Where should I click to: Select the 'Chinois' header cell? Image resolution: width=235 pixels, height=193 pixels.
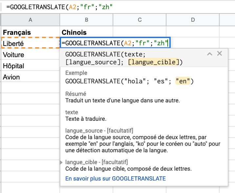coord(86,32)
